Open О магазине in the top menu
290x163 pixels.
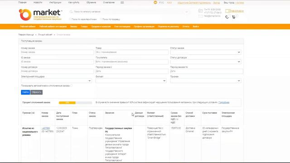(x=109, y=3)
